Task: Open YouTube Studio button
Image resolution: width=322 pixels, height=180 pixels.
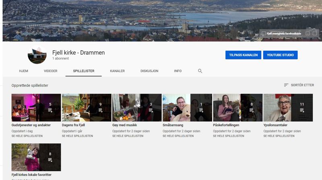Action: (280, 55)
